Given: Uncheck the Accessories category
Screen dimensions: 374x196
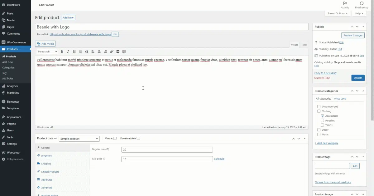Looking at the screenshot, I should [323, 116].
